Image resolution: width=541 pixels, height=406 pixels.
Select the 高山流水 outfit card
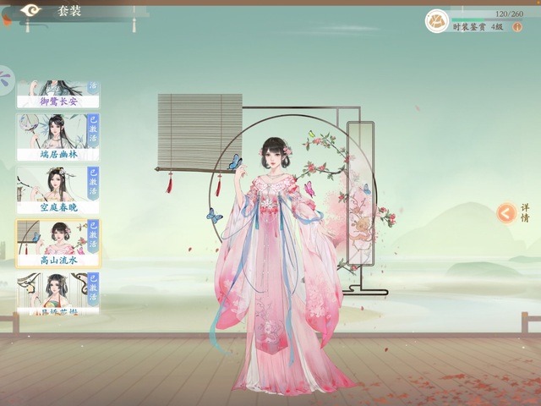pos(57,244)
